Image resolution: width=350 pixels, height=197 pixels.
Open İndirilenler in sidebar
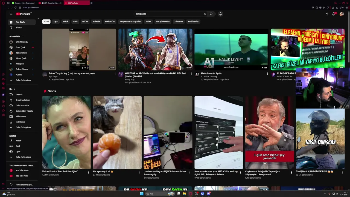coord(22,122)
